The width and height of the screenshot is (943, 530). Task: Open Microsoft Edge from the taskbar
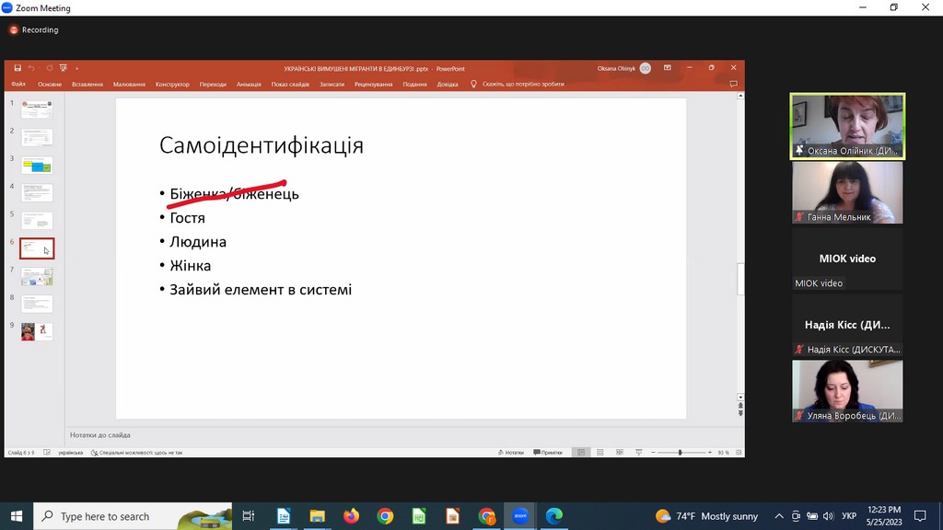(553, 516)
